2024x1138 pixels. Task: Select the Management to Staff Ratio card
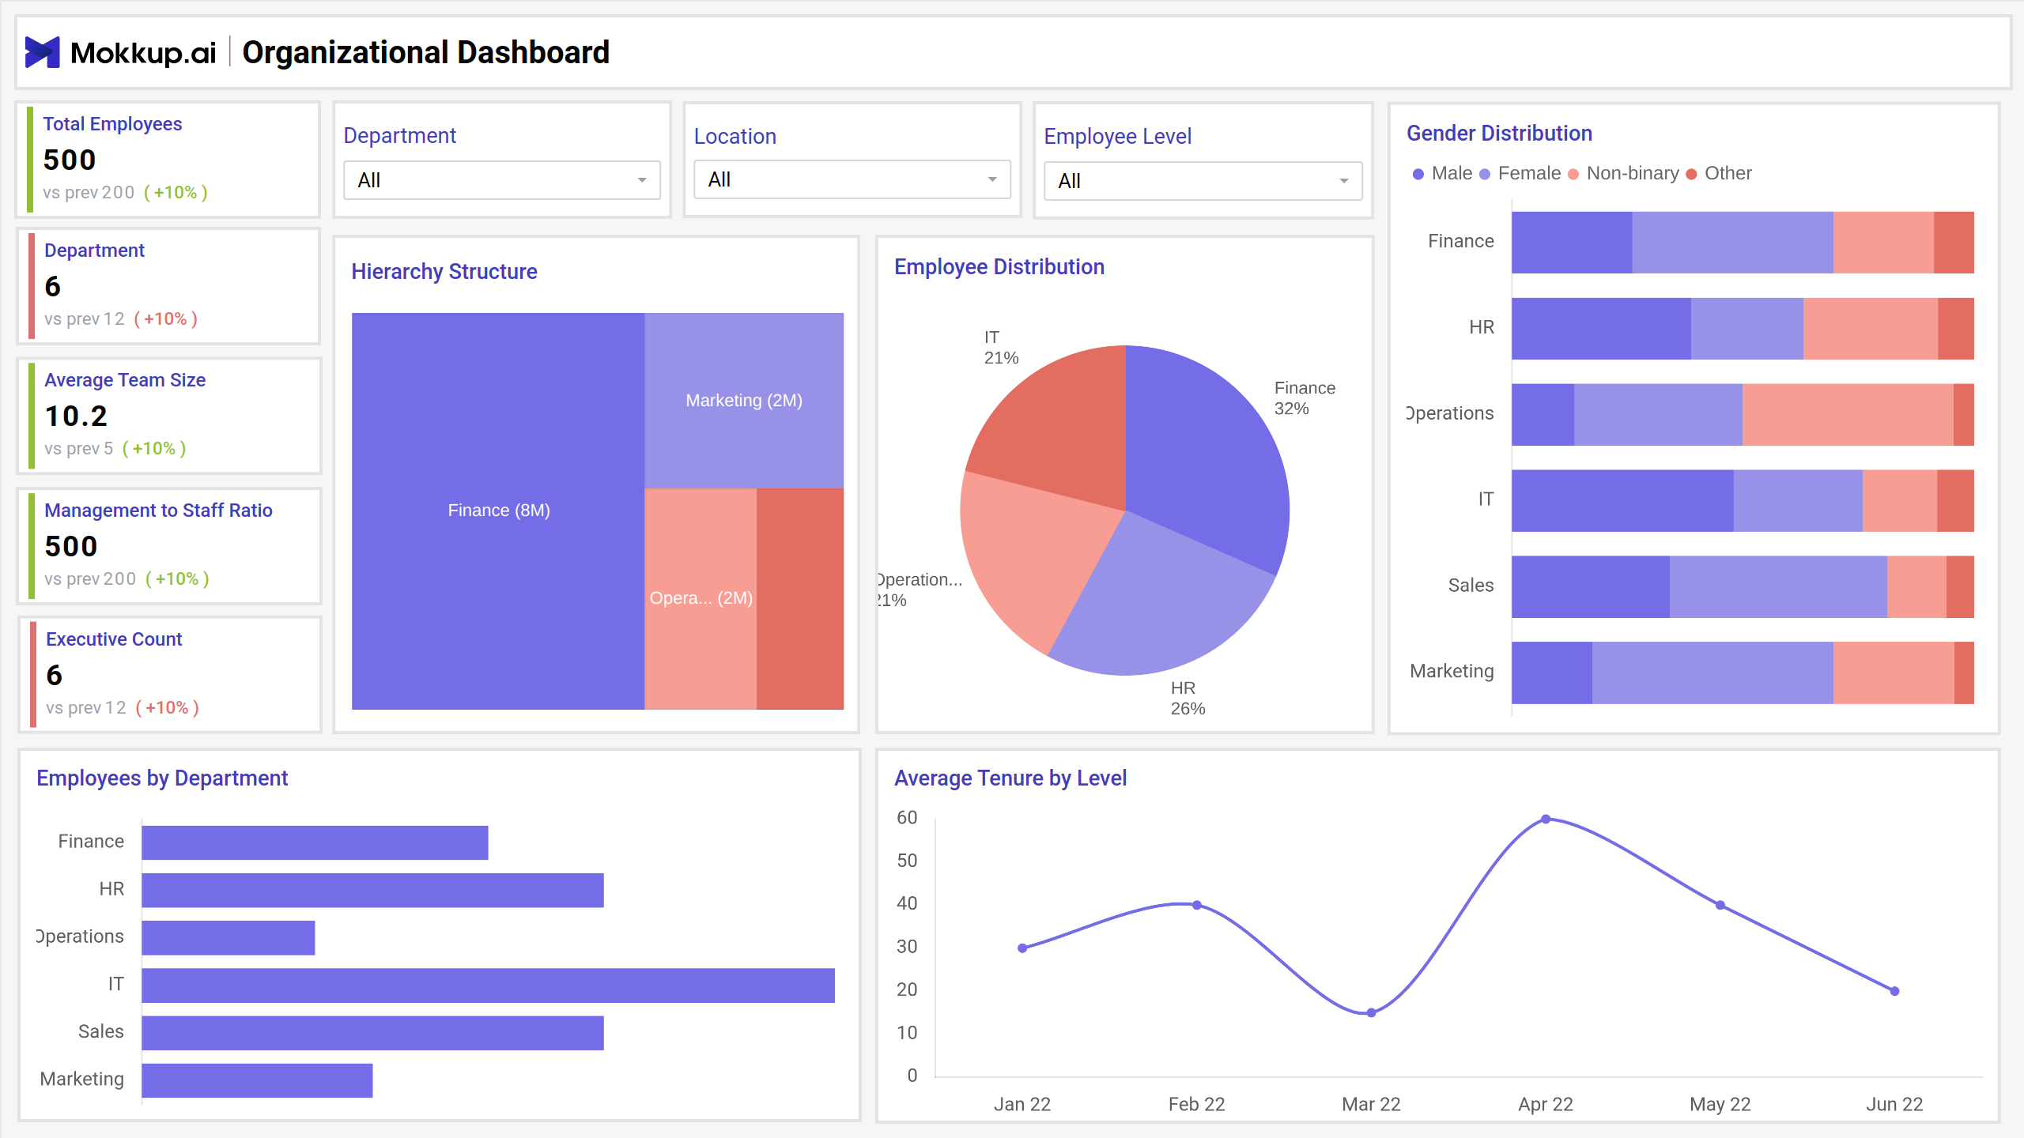click(x=169, y=545)
